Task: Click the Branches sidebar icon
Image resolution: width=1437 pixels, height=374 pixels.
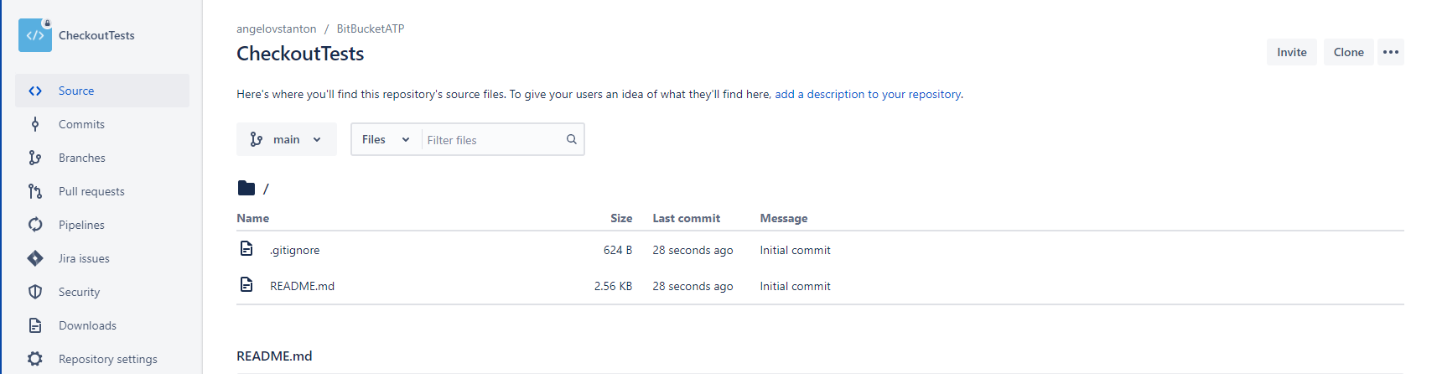Action: click(35, 158)
